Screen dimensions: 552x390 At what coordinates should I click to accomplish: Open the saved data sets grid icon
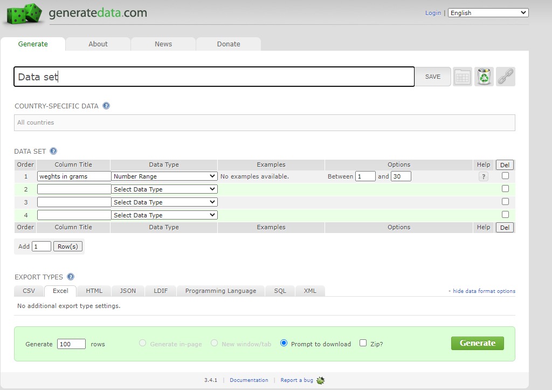pyautogui.click(x=462, y=77)
